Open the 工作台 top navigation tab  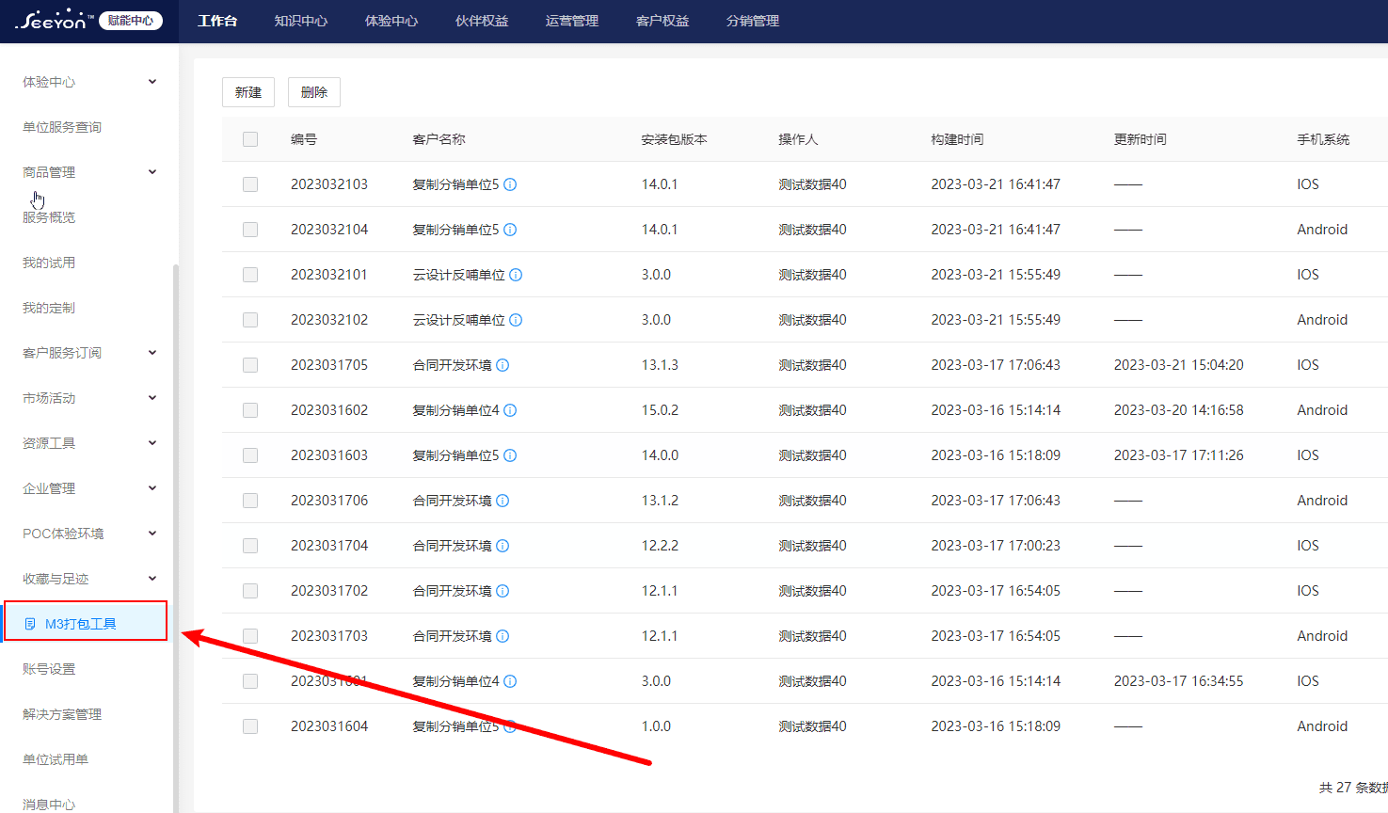click(217, 21)
